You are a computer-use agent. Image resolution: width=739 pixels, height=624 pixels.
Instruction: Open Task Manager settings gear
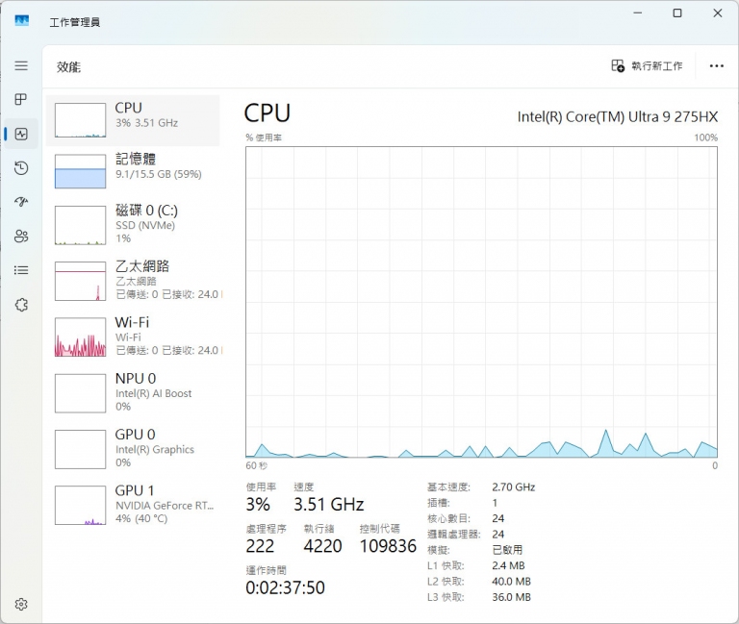[x=21, y=604]
